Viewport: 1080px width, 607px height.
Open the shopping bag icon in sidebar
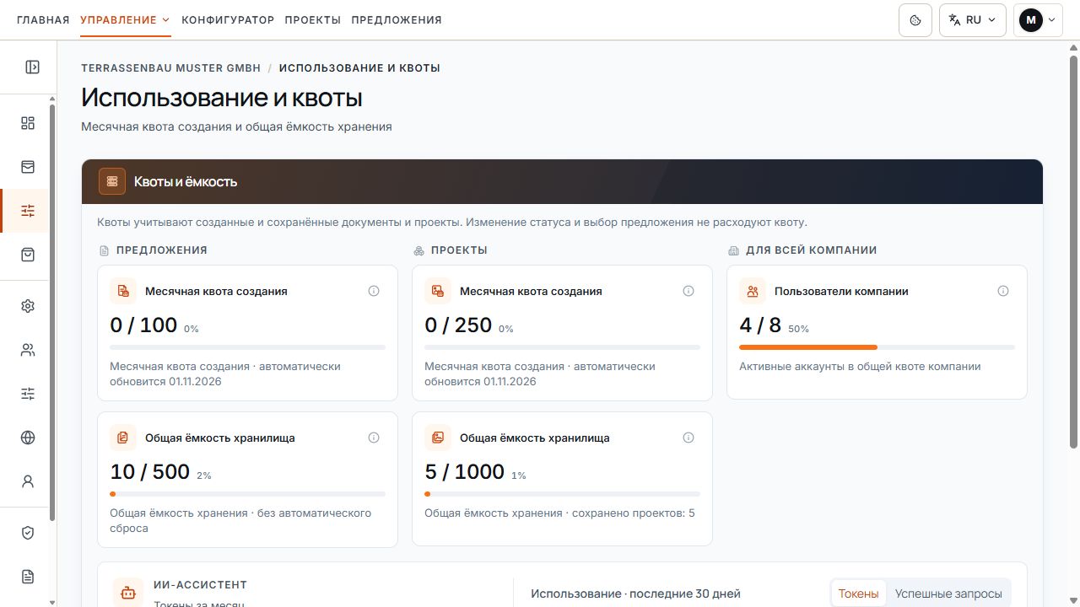coord(28,255)
